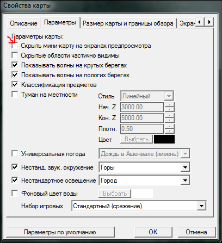
Task: Check Универсальная погода option
Action: tap(15, 154)
